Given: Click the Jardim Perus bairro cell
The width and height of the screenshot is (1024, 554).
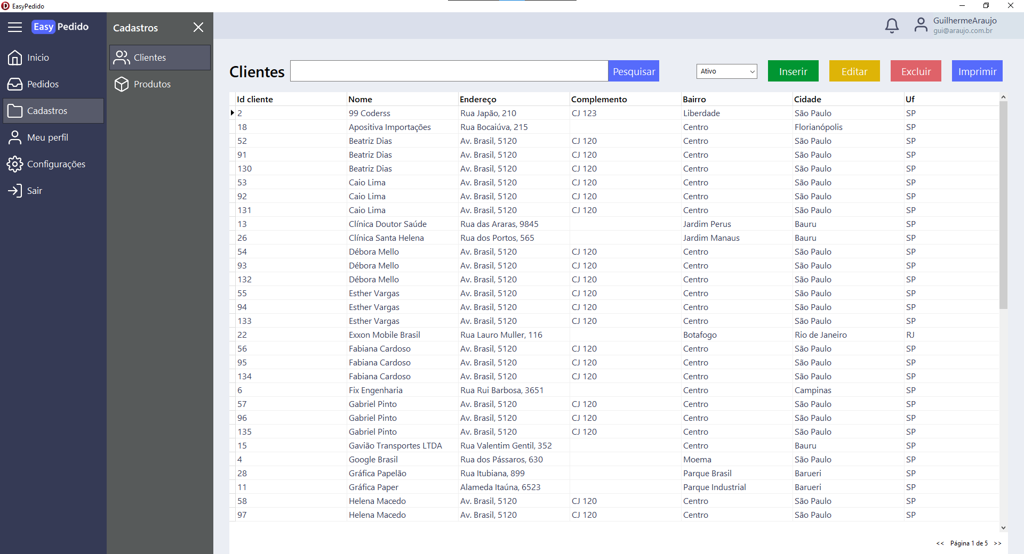Looking at the screenshot, I should coord(737,224).
